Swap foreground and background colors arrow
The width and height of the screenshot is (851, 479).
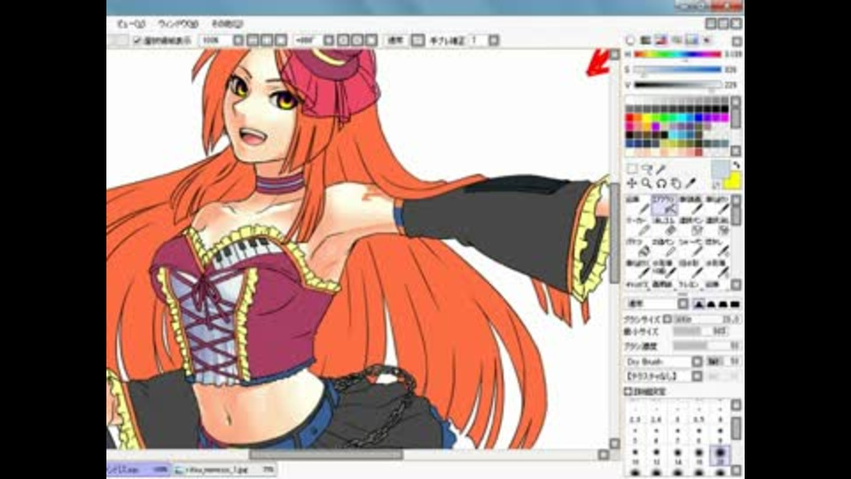pyautogui.click(x=736, y=165)
